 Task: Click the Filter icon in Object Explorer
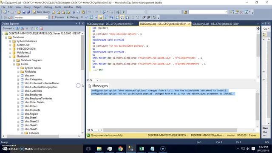coord(32,28)
